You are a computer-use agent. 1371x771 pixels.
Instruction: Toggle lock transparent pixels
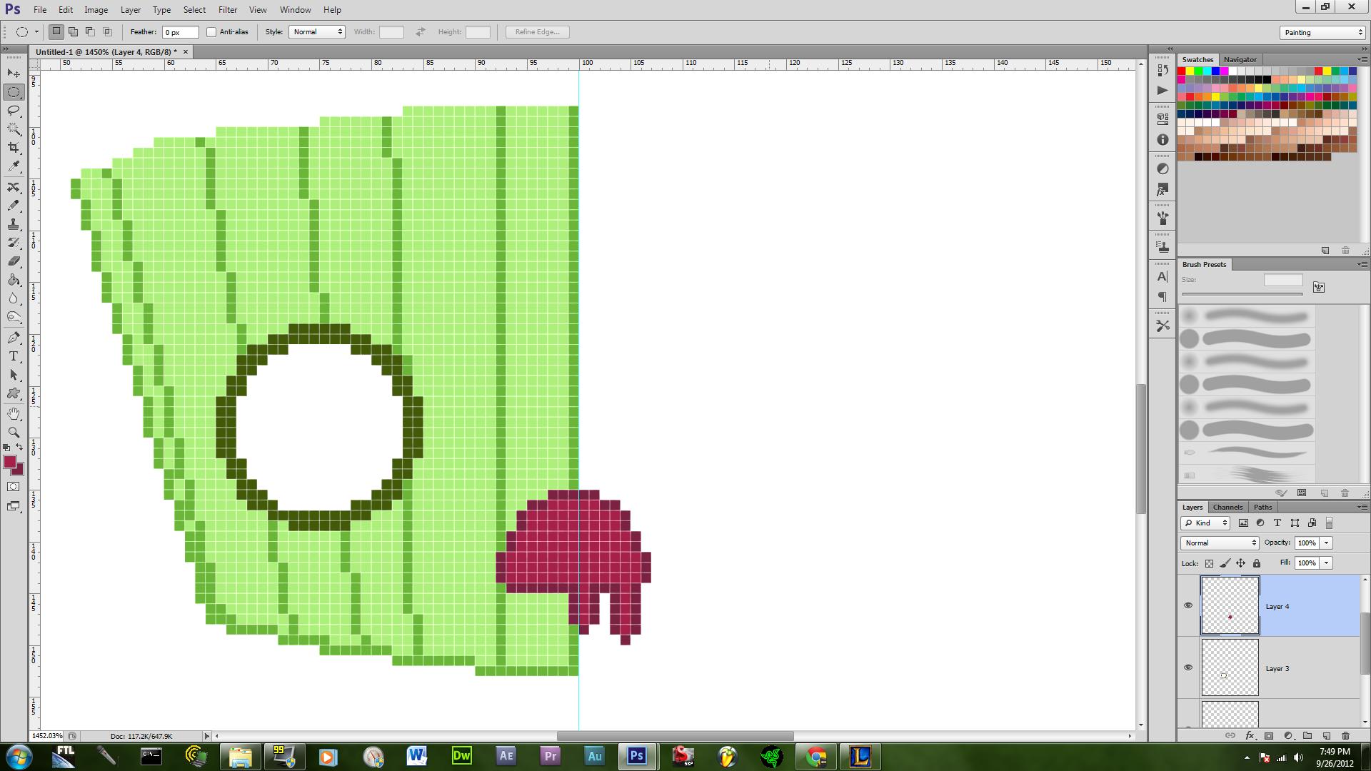(x=1209, y=563)
